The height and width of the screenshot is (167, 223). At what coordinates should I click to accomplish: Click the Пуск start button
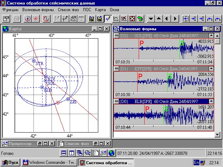point(10,162)
